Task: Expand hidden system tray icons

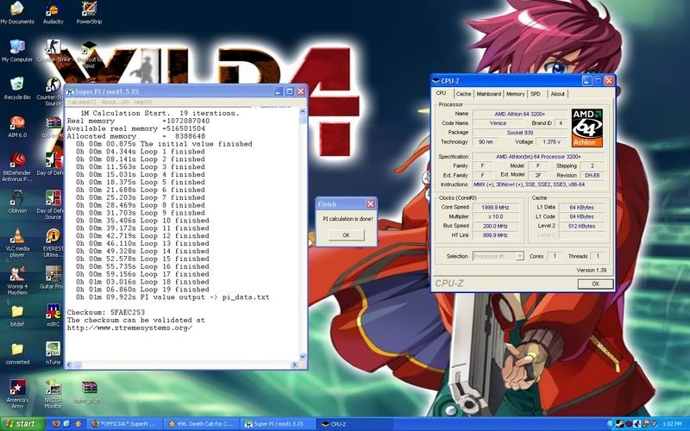Action: pos(610,424)
